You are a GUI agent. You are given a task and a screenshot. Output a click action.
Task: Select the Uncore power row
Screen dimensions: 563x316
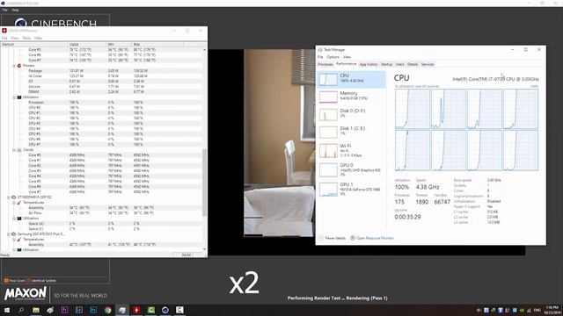click(x=102, y=87)
